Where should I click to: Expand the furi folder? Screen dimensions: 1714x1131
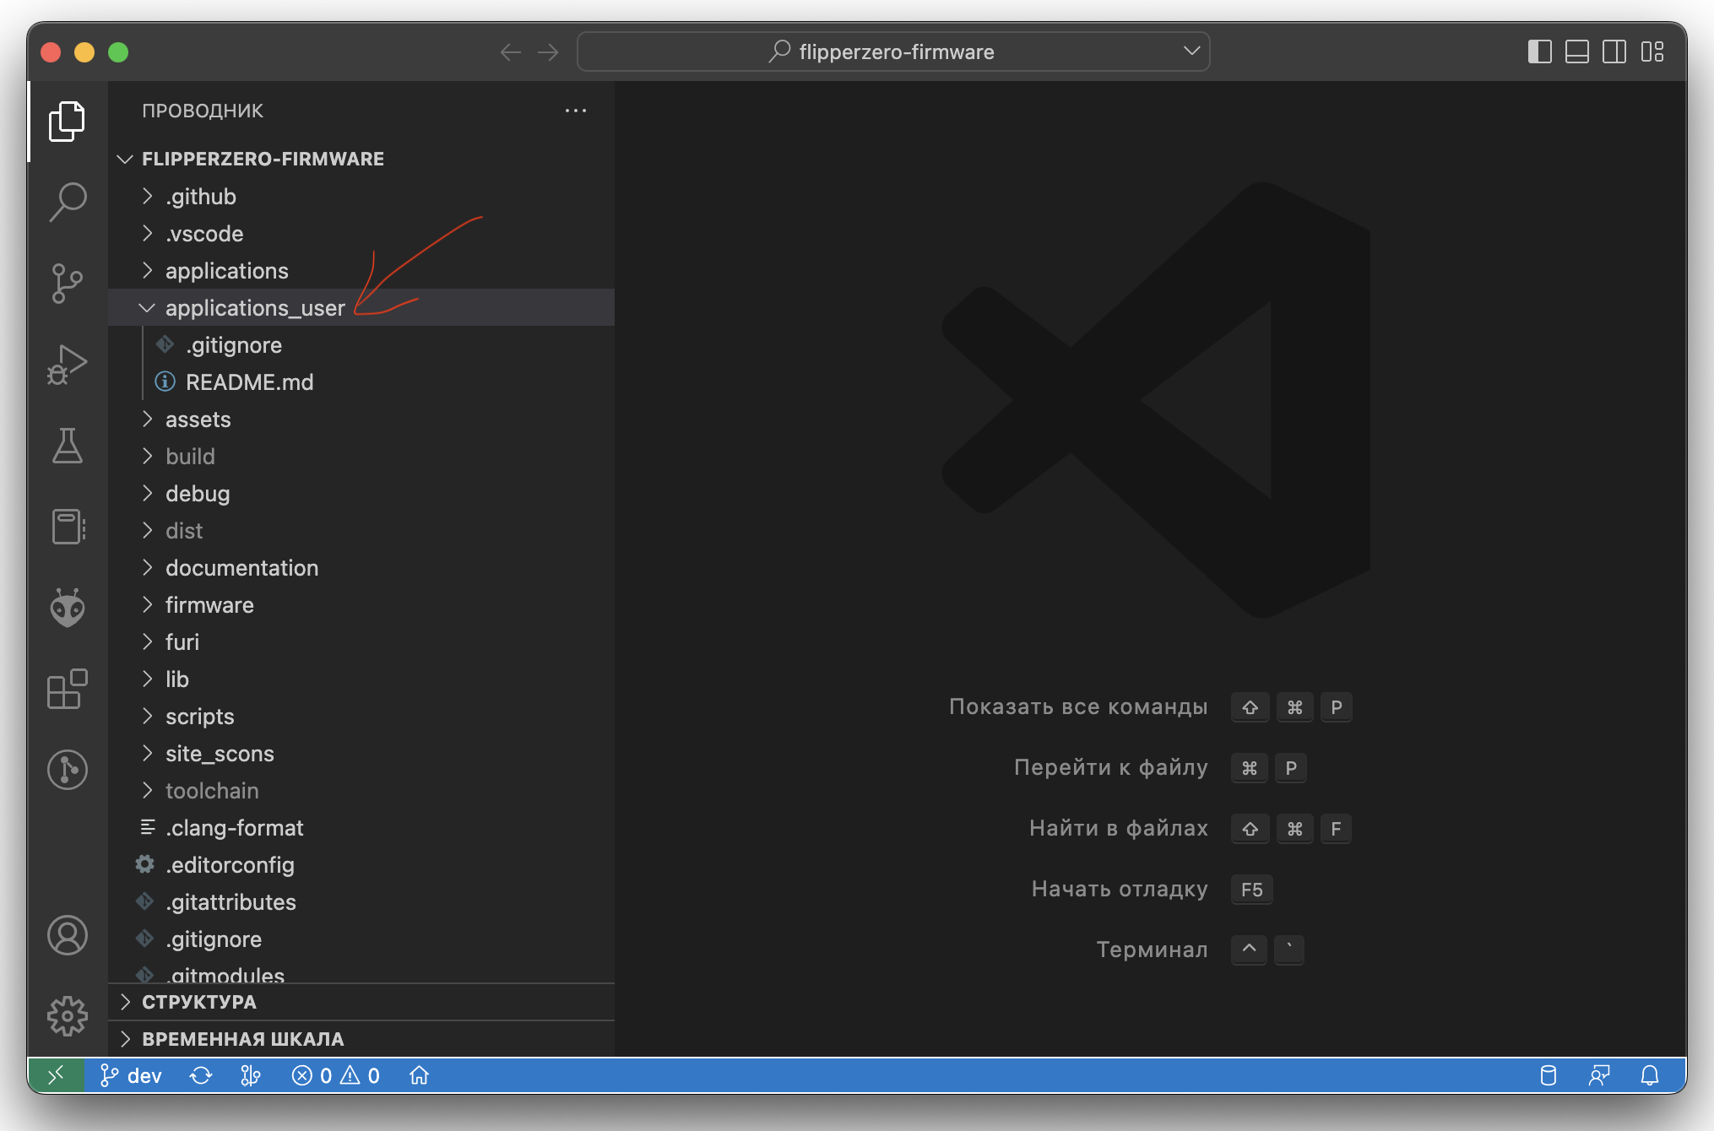click(x=361, y=641)
